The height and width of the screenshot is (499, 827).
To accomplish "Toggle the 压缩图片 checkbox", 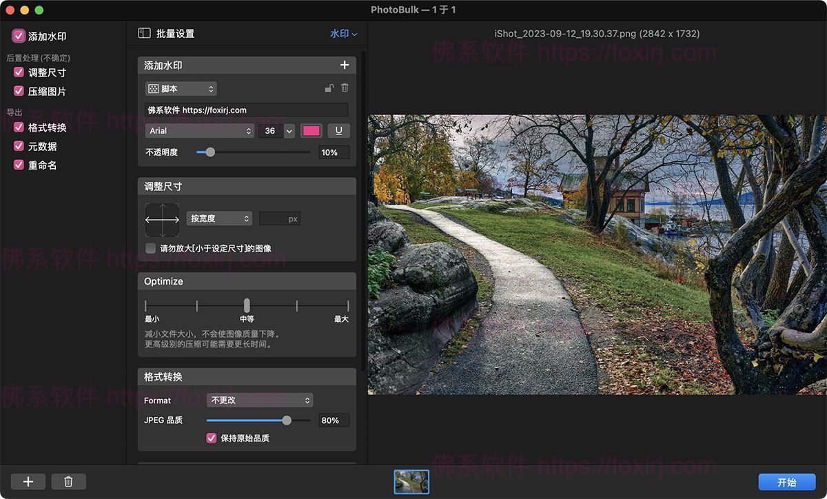I will pos(19,91).
